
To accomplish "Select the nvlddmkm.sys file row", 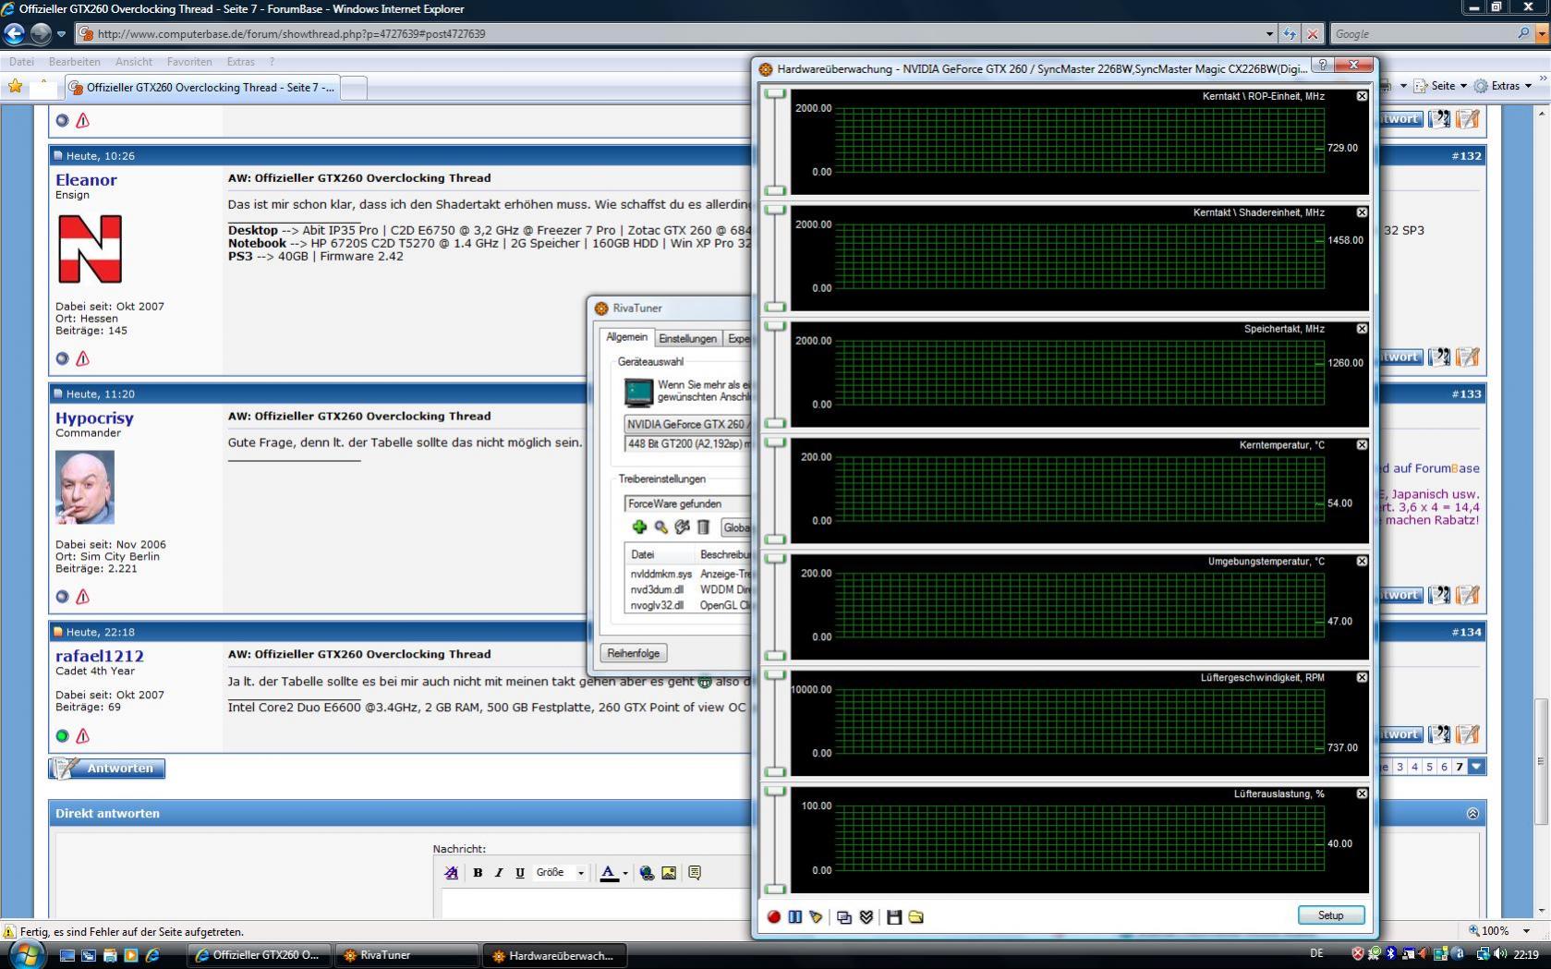I will click(x=689, y=574).
